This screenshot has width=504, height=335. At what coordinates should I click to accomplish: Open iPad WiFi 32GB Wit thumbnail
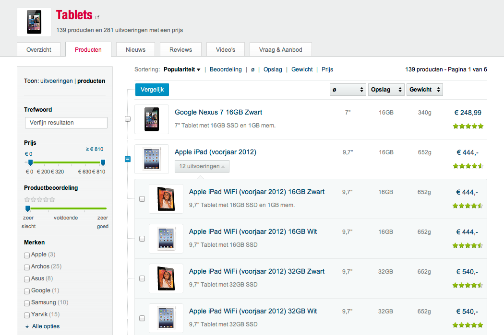(166, 318)
